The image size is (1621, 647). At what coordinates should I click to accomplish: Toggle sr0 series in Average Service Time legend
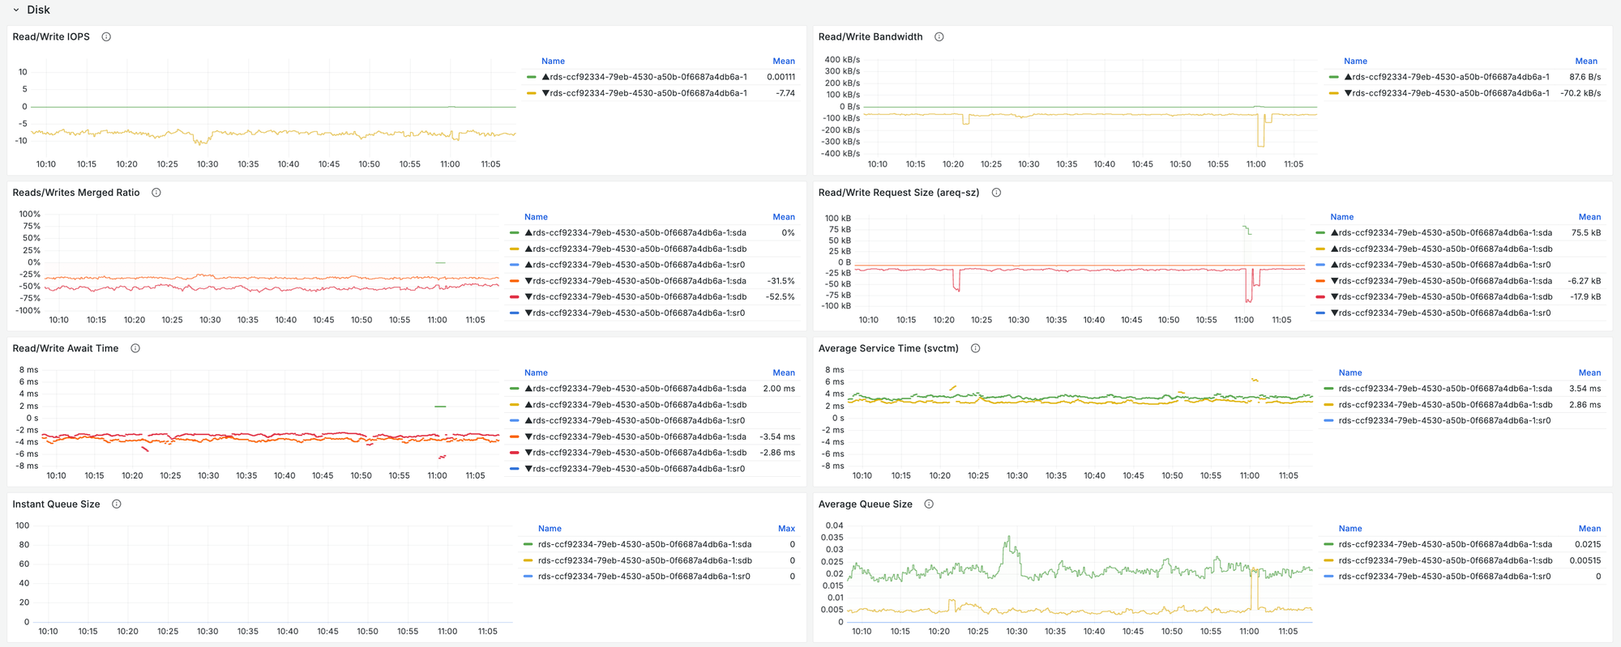pos(1444,421)
